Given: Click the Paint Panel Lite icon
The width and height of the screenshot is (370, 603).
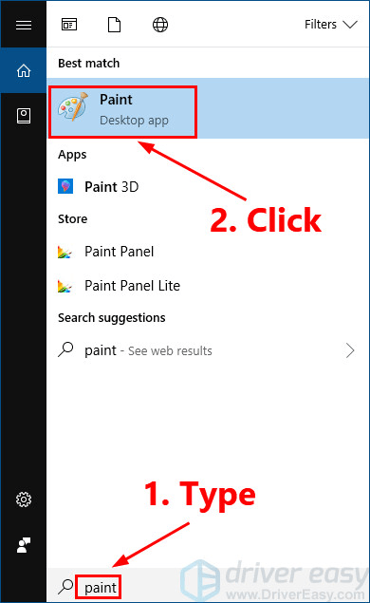Looking at the screenshot, I should (65, 286).
